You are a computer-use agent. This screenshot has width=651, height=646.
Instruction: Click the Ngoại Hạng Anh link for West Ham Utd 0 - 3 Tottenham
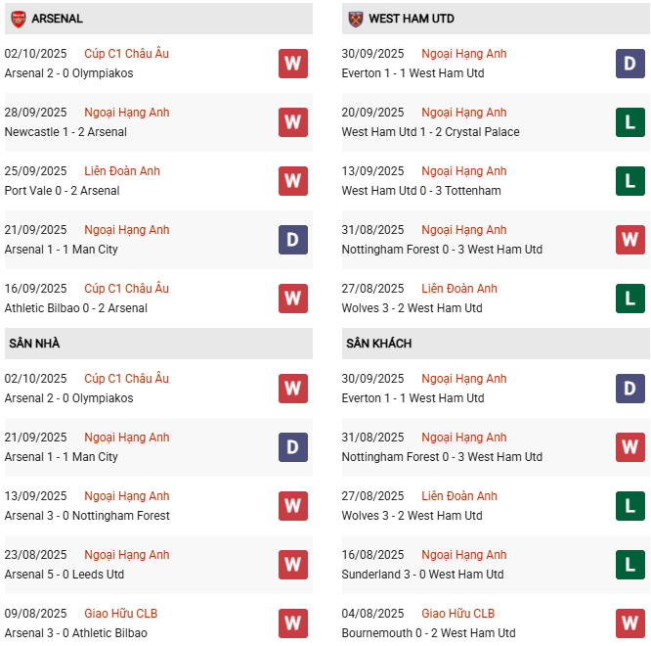[x=463, y=171]
